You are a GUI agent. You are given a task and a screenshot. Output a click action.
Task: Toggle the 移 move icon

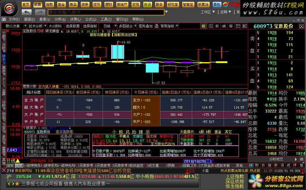click(x=231, y=26)
